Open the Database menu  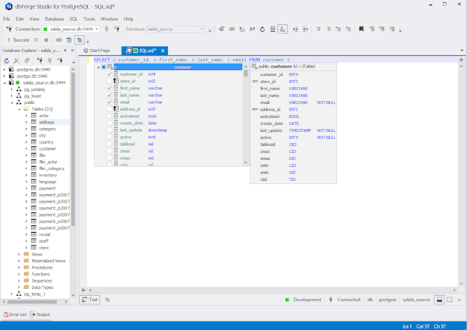tap(54, 19)
